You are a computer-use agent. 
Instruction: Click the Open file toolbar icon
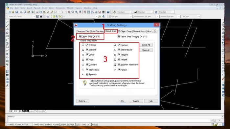pyautogui.click(x=13, y=12)
